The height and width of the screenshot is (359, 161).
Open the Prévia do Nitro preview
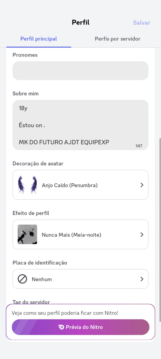tap(80, 327)
